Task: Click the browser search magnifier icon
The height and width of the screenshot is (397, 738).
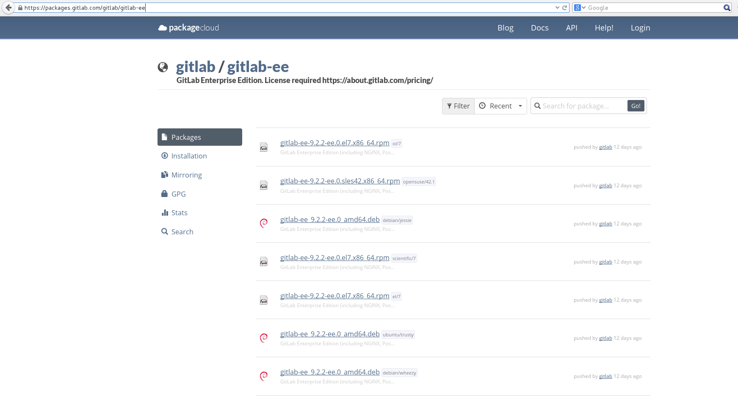Action: [x=727, y=8]
